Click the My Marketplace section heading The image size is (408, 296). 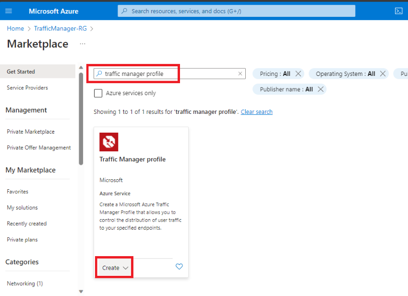pyautogui.click(x=30, y=170)
